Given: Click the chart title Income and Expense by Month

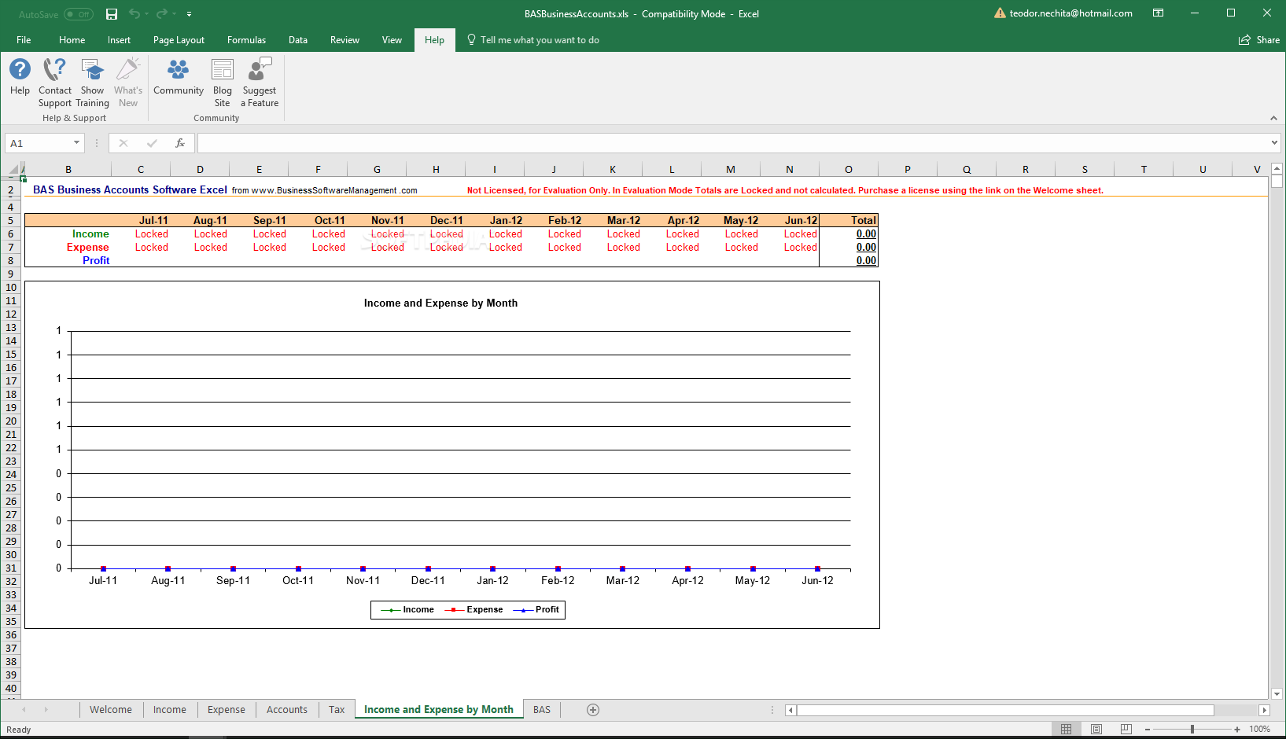Looking at the screenshot, I should tap(440, 303).
